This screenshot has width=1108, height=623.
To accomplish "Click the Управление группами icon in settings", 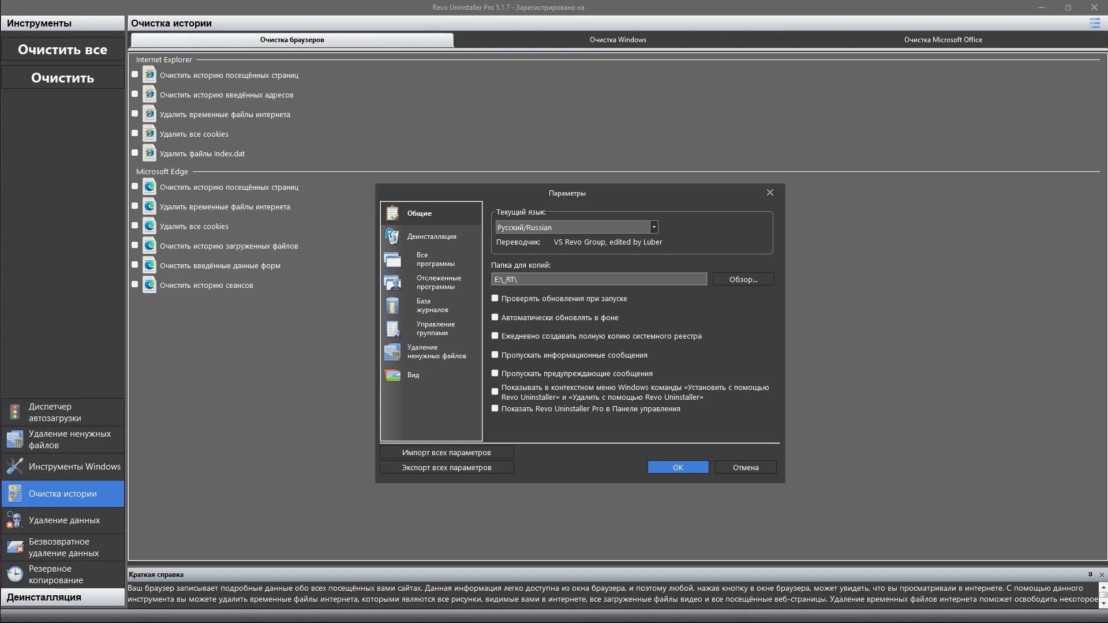I will click(392, 328).
